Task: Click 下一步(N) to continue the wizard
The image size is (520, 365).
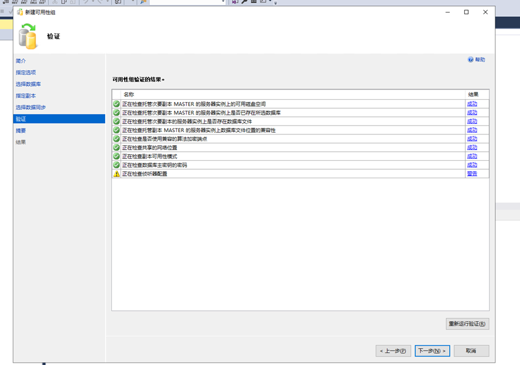Action: coord(432,351)
